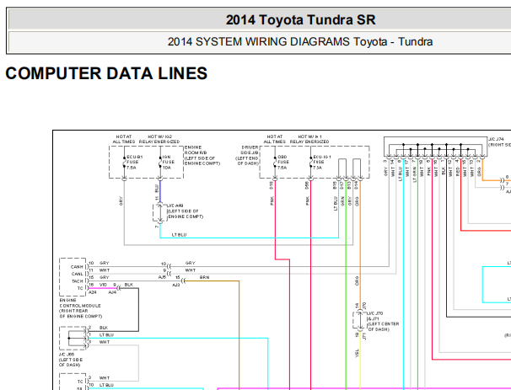The image size is (511, 390).
Task: Select the 'IGN FUSE 10A' label
Action: pyautogui.click(x=167, y=162)
